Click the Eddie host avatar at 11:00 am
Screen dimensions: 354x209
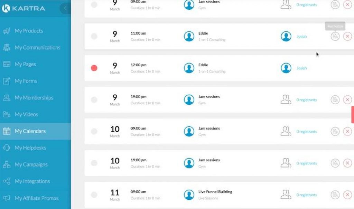189,36
